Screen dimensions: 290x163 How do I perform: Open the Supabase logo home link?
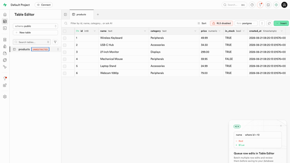click(5, 5)
